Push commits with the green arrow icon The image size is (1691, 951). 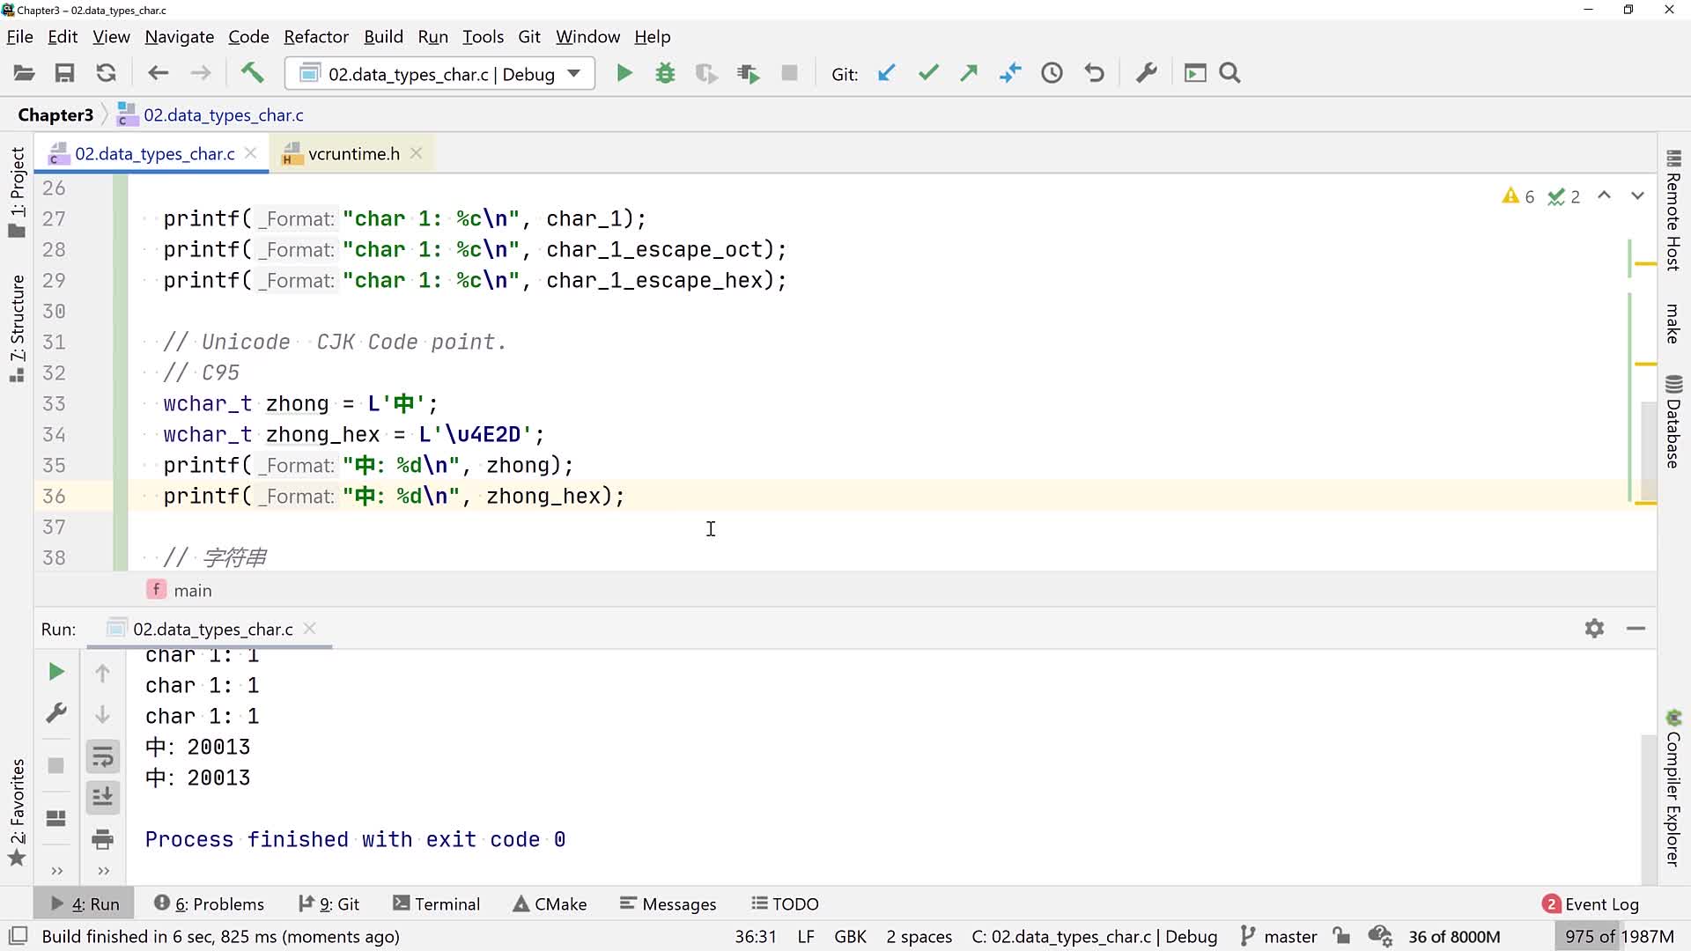[969, 74]
